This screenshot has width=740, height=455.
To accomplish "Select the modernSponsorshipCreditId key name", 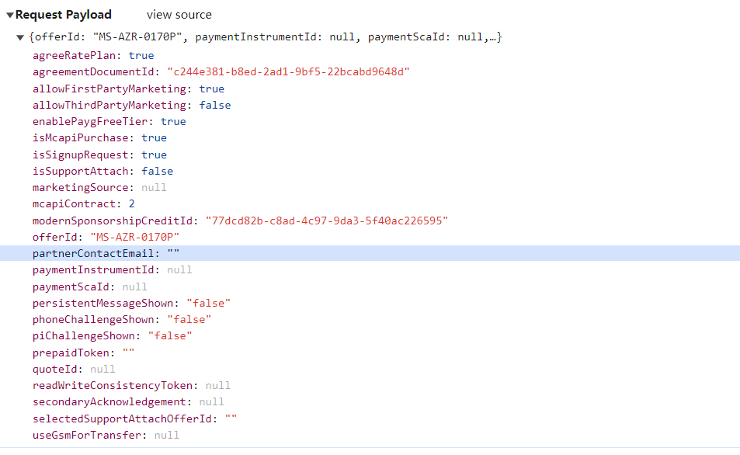I will click(x=113, y=221).
